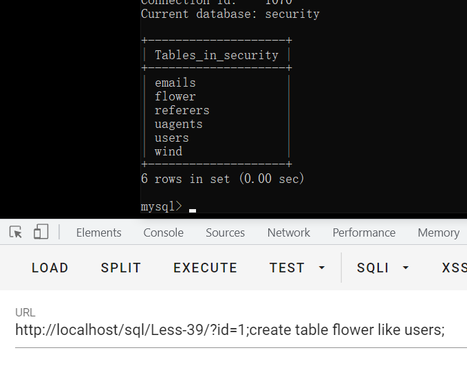The width and height of the screenshot is (467, 368).
Task: Click the LOAD button in HackBar
Action: (x=50, y=268)
